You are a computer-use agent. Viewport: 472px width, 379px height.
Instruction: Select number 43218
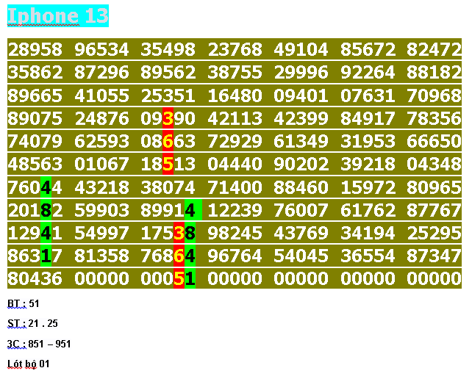point(101,188)
